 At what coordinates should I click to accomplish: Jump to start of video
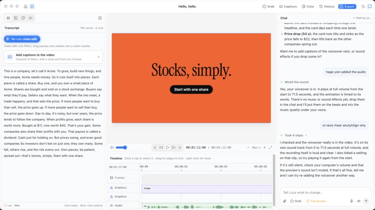pyautogui.click(x=155, y=147)
